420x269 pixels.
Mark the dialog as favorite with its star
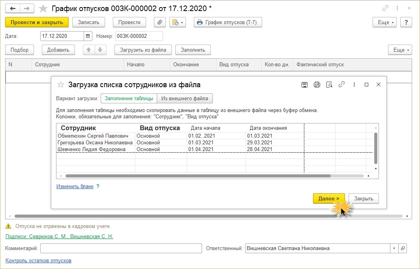click(61, 85)
